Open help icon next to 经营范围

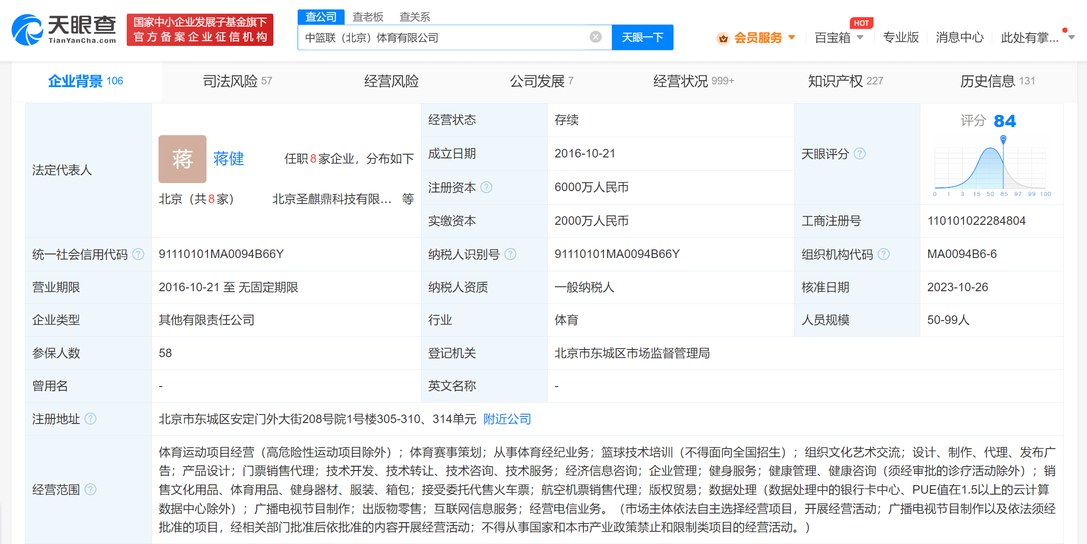click(90, 489)
